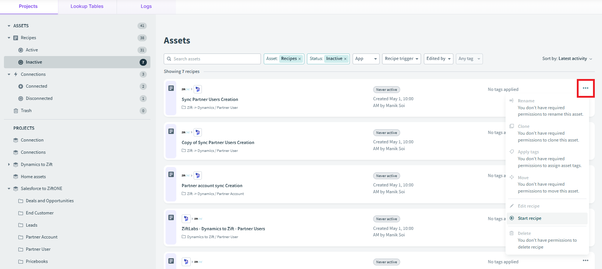Remove the Inactive status filter chip

click(345, 59)
